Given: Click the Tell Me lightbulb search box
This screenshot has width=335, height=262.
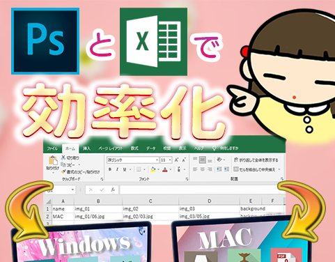Looking at the screenshot, I should [225, 148].
